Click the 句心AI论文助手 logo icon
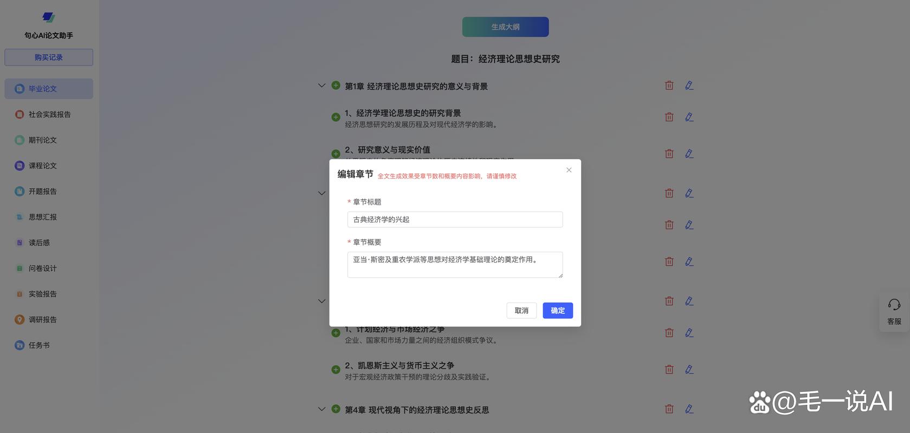Screen dimensions: 910x433 (48, 17)
